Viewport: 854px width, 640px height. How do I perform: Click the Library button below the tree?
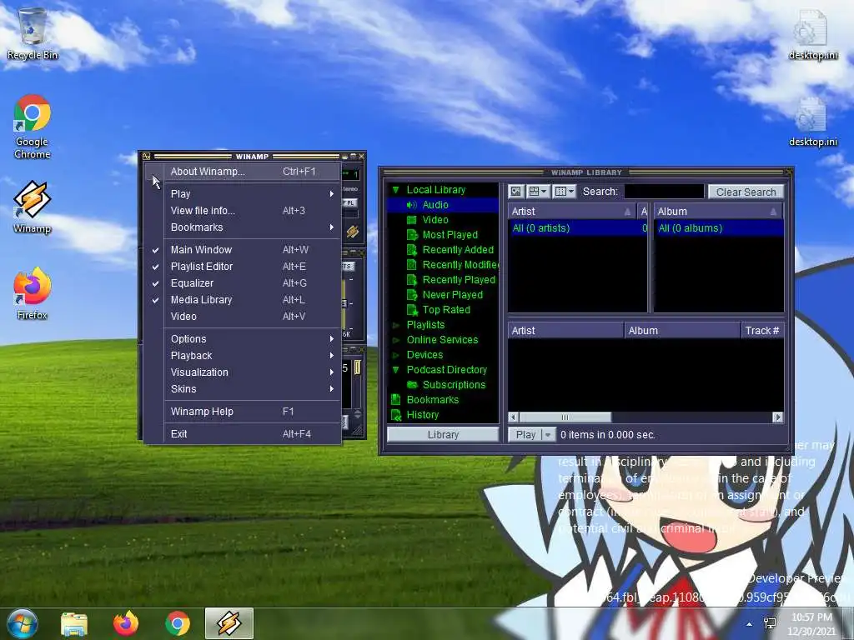point(443,435)
